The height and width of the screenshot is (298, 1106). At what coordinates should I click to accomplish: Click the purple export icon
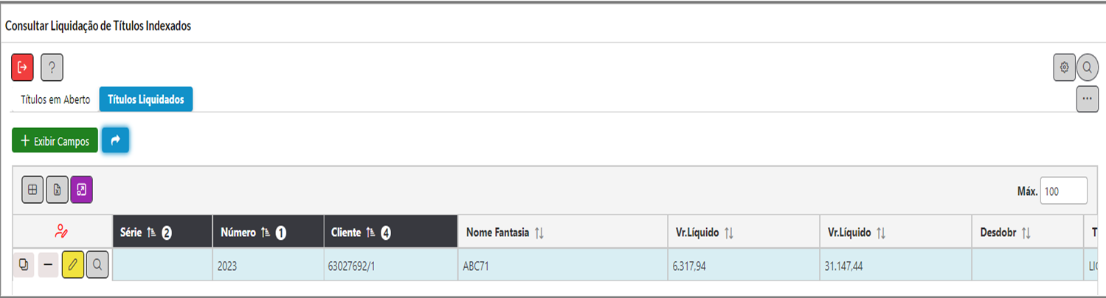click(x=81, y=190)
